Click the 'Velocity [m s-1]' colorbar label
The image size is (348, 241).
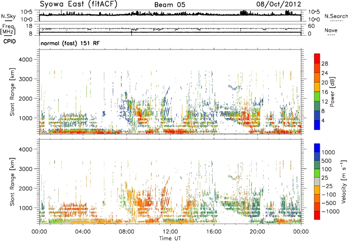(344, 181)
